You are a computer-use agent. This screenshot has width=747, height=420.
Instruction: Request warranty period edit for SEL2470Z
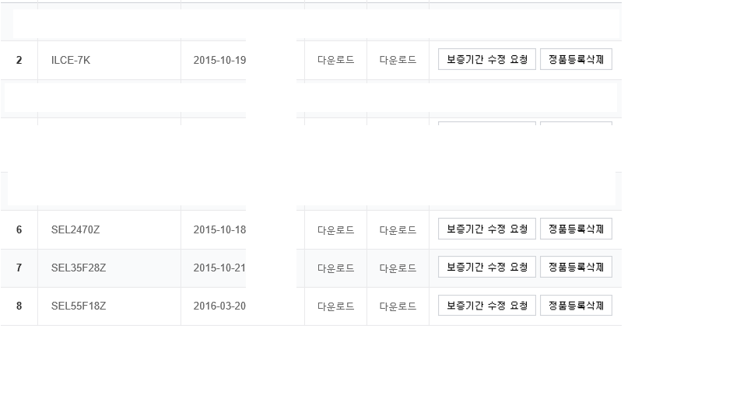(x=486, y=229)
